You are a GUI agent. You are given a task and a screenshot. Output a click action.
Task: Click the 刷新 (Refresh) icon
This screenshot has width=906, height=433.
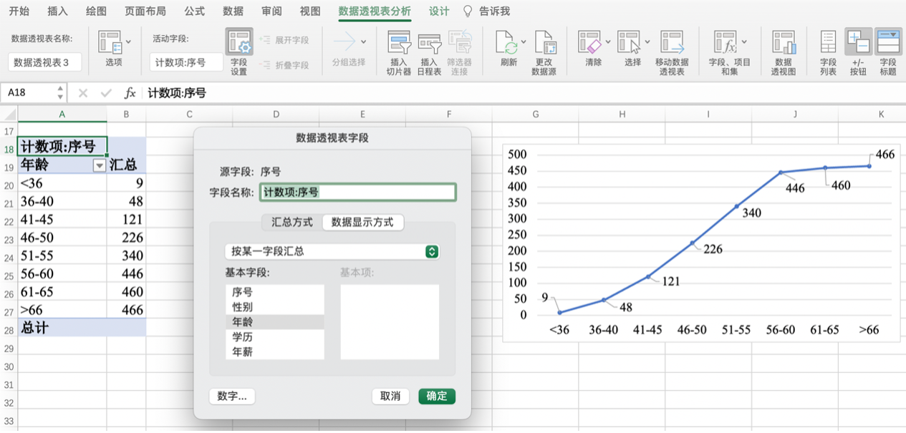pyautogui.click(x=508, y=44)
